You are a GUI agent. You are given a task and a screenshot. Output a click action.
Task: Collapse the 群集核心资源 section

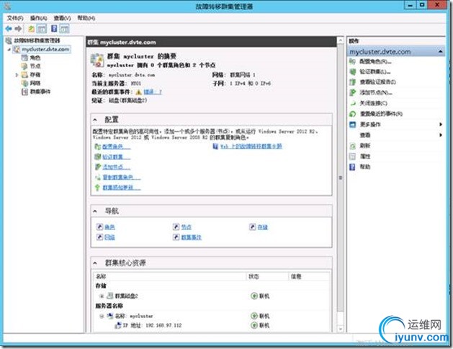pyautogui.click(x=95, y=263)
